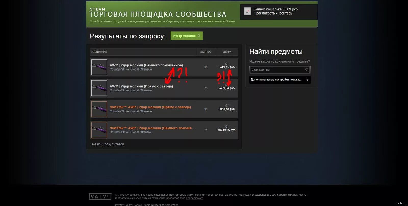This screenshot has height=206, width=408.
Task: Focus the Удар молнии search field
Action: coord(280,70)
